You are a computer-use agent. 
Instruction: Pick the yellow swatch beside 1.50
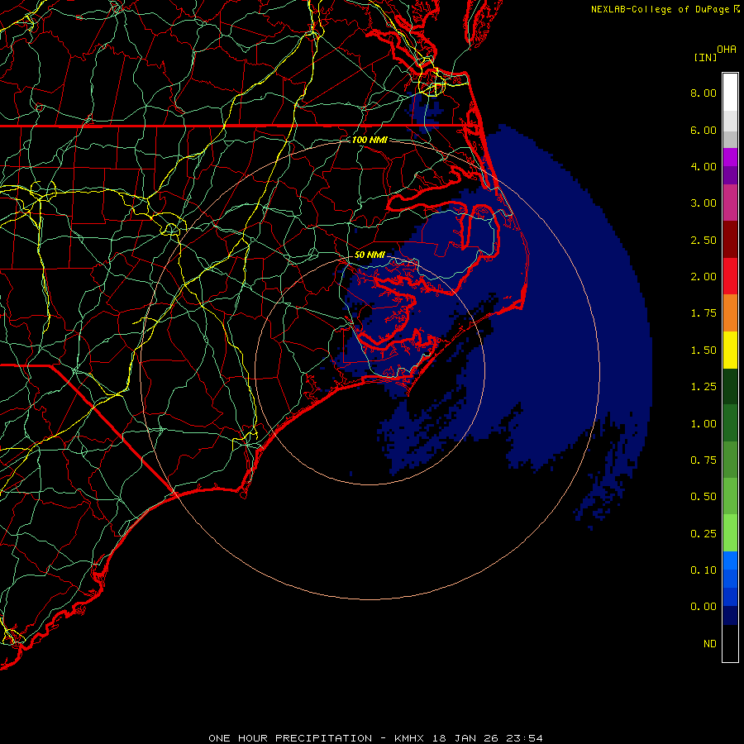tap(730, 350)
